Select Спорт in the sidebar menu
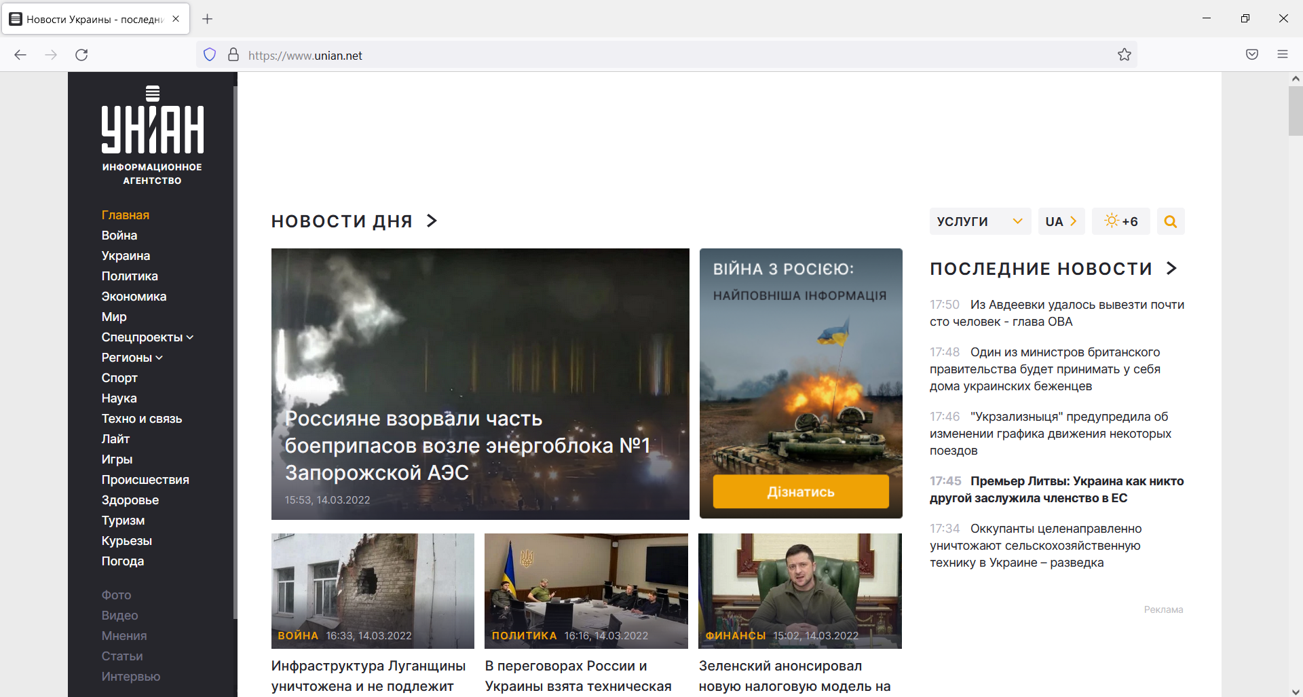1303x697 pixels. [119, 377]
